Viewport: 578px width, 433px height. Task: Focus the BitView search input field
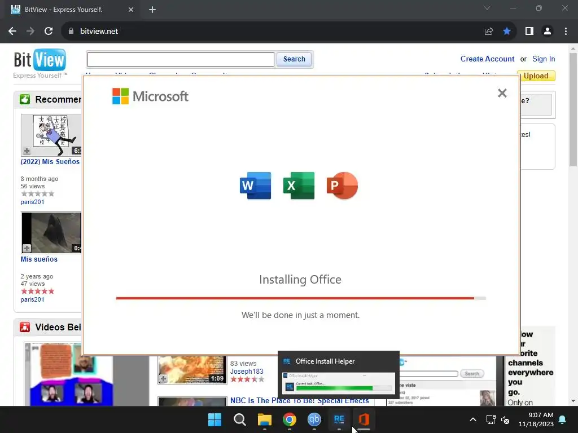click(181, 59)
